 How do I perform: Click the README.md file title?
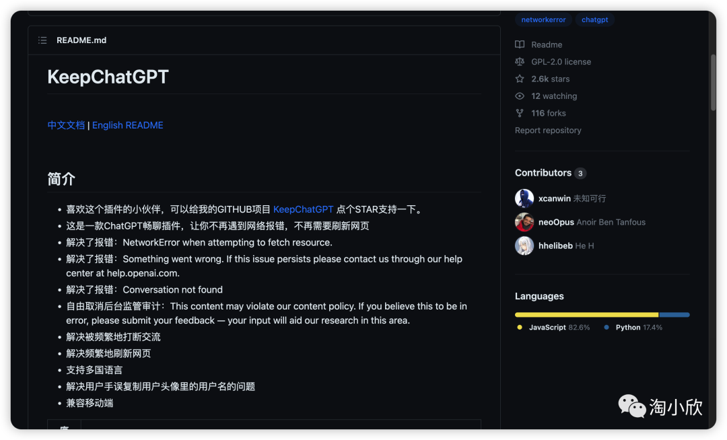(x=81, y=40)
